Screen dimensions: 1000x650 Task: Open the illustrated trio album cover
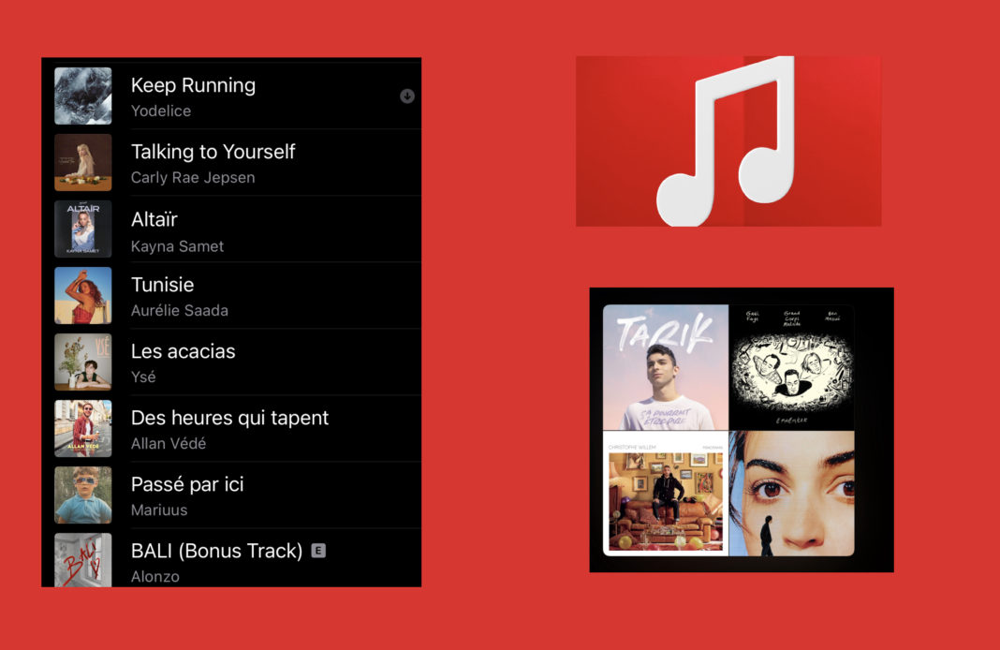pyautogui.click(x=791, y=367)
